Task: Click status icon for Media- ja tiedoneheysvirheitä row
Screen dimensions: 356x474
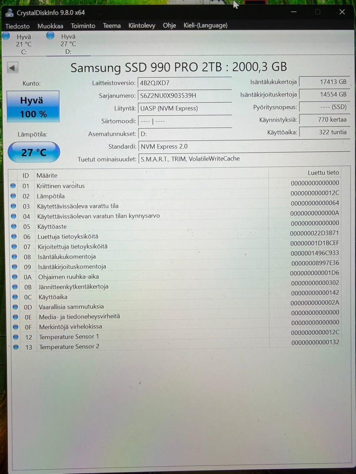Action: click(16, 317)
